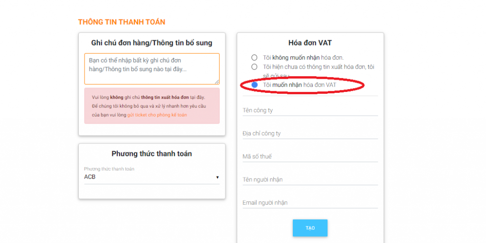
Task: Choose the "Tôi hiện chưa có thông tin" radio button
Action: point(254,67)
